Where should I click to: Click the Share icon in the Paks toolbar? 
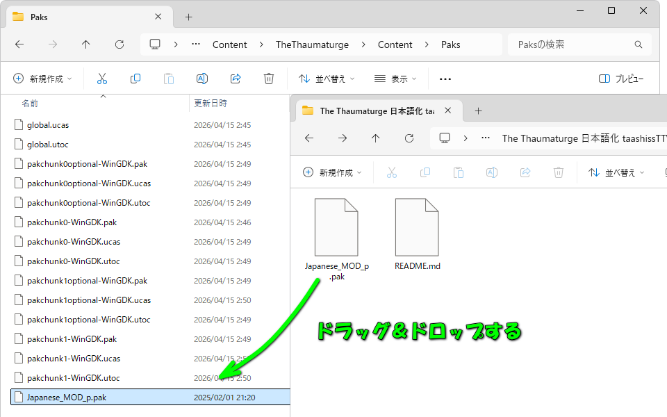(x=236, y=79)
